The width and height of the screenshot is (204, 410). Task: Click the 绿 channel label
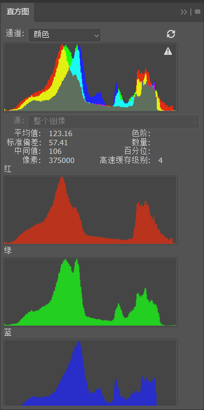8,251
